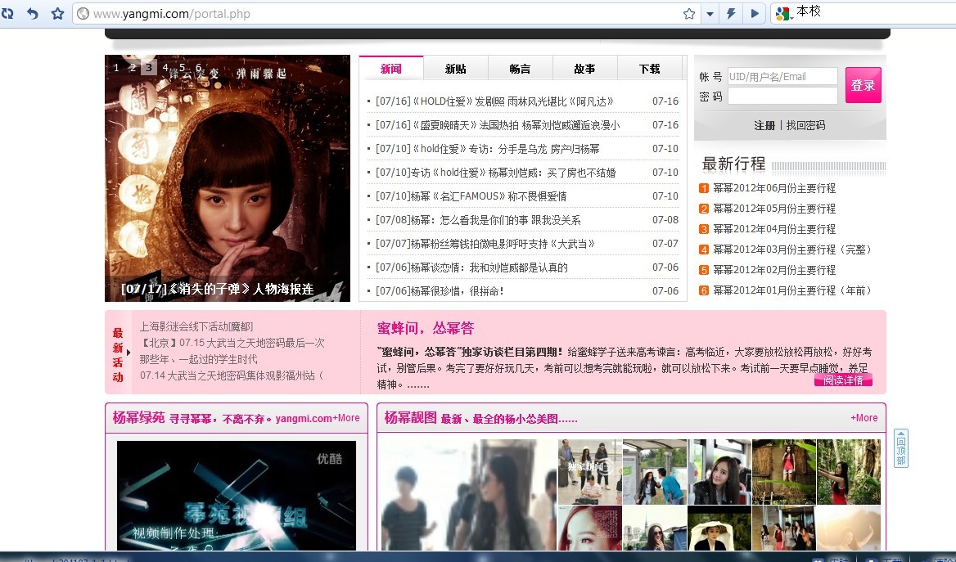Click the orange number 1 itinerary marker
This screenshot has width=956, height=562.
click(701, 188)
